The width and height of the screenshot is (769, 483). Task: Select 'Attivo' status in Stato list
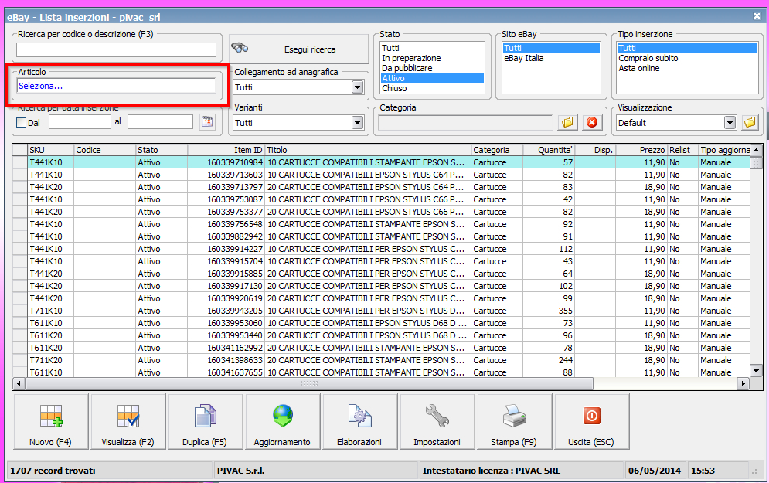pos(432,78)
